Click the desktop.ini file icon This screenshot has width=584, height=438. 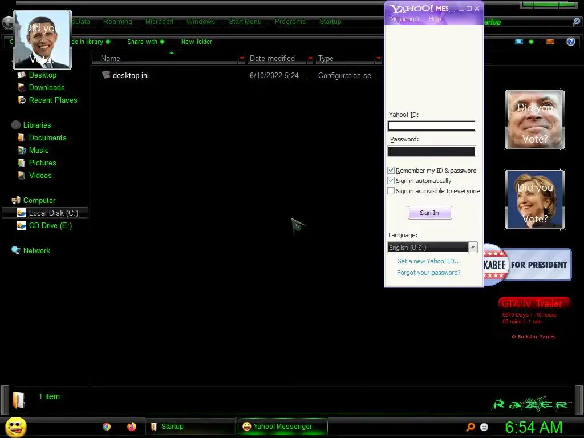(106, 75)
